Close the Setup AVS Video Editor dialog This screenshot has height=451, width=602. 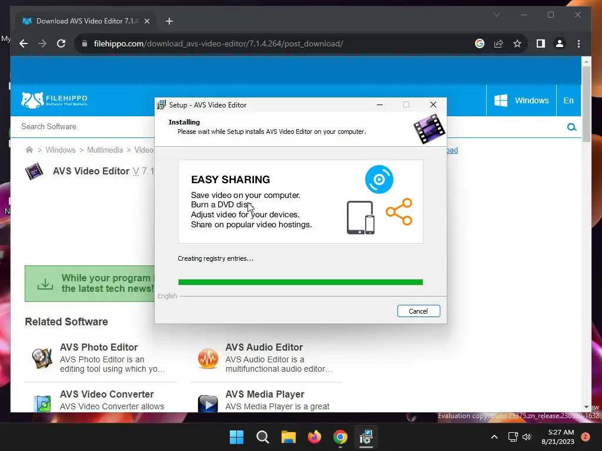pyautogui.click(x=433, y=105)
